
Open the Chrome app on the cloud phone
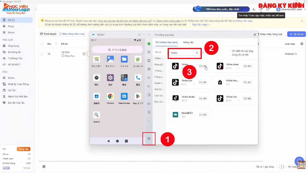tap(110, 96)
